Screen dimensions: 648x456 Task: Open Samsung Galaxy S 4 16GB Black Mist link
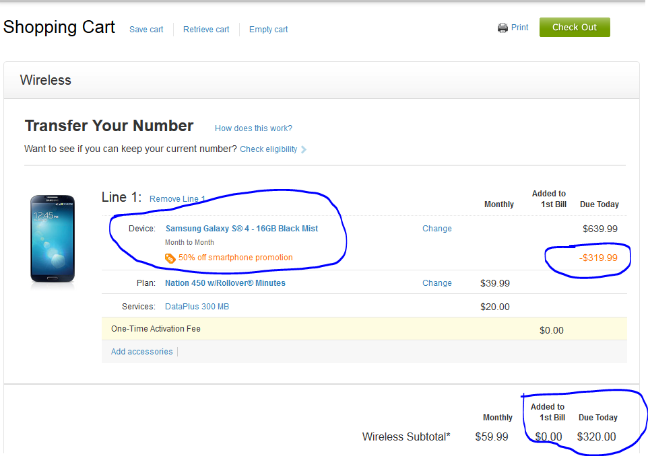pyautogui.click(x=242, y=229)
